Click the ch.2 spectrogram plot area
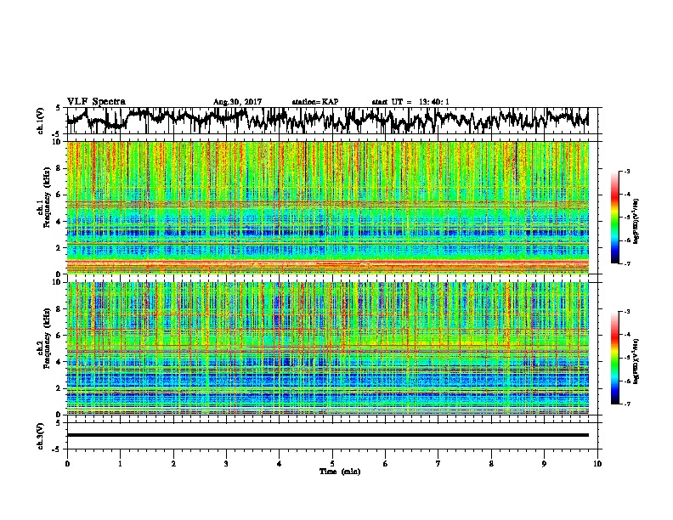The image size is (673, 520). (x=327, y=348)
